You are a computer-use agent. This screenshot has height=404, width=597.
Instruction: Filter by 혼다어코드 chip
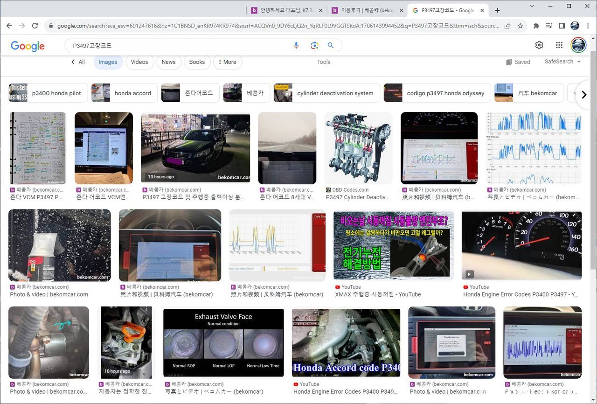(190, 93)
